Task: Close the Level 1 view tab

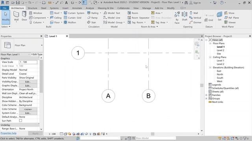Action: 67,36
